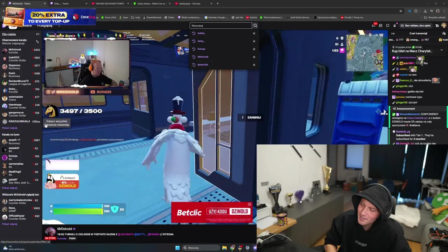448x252 pixels.
Task: Expand followed channels Pokaż więcej
Action: pos(9,128)
